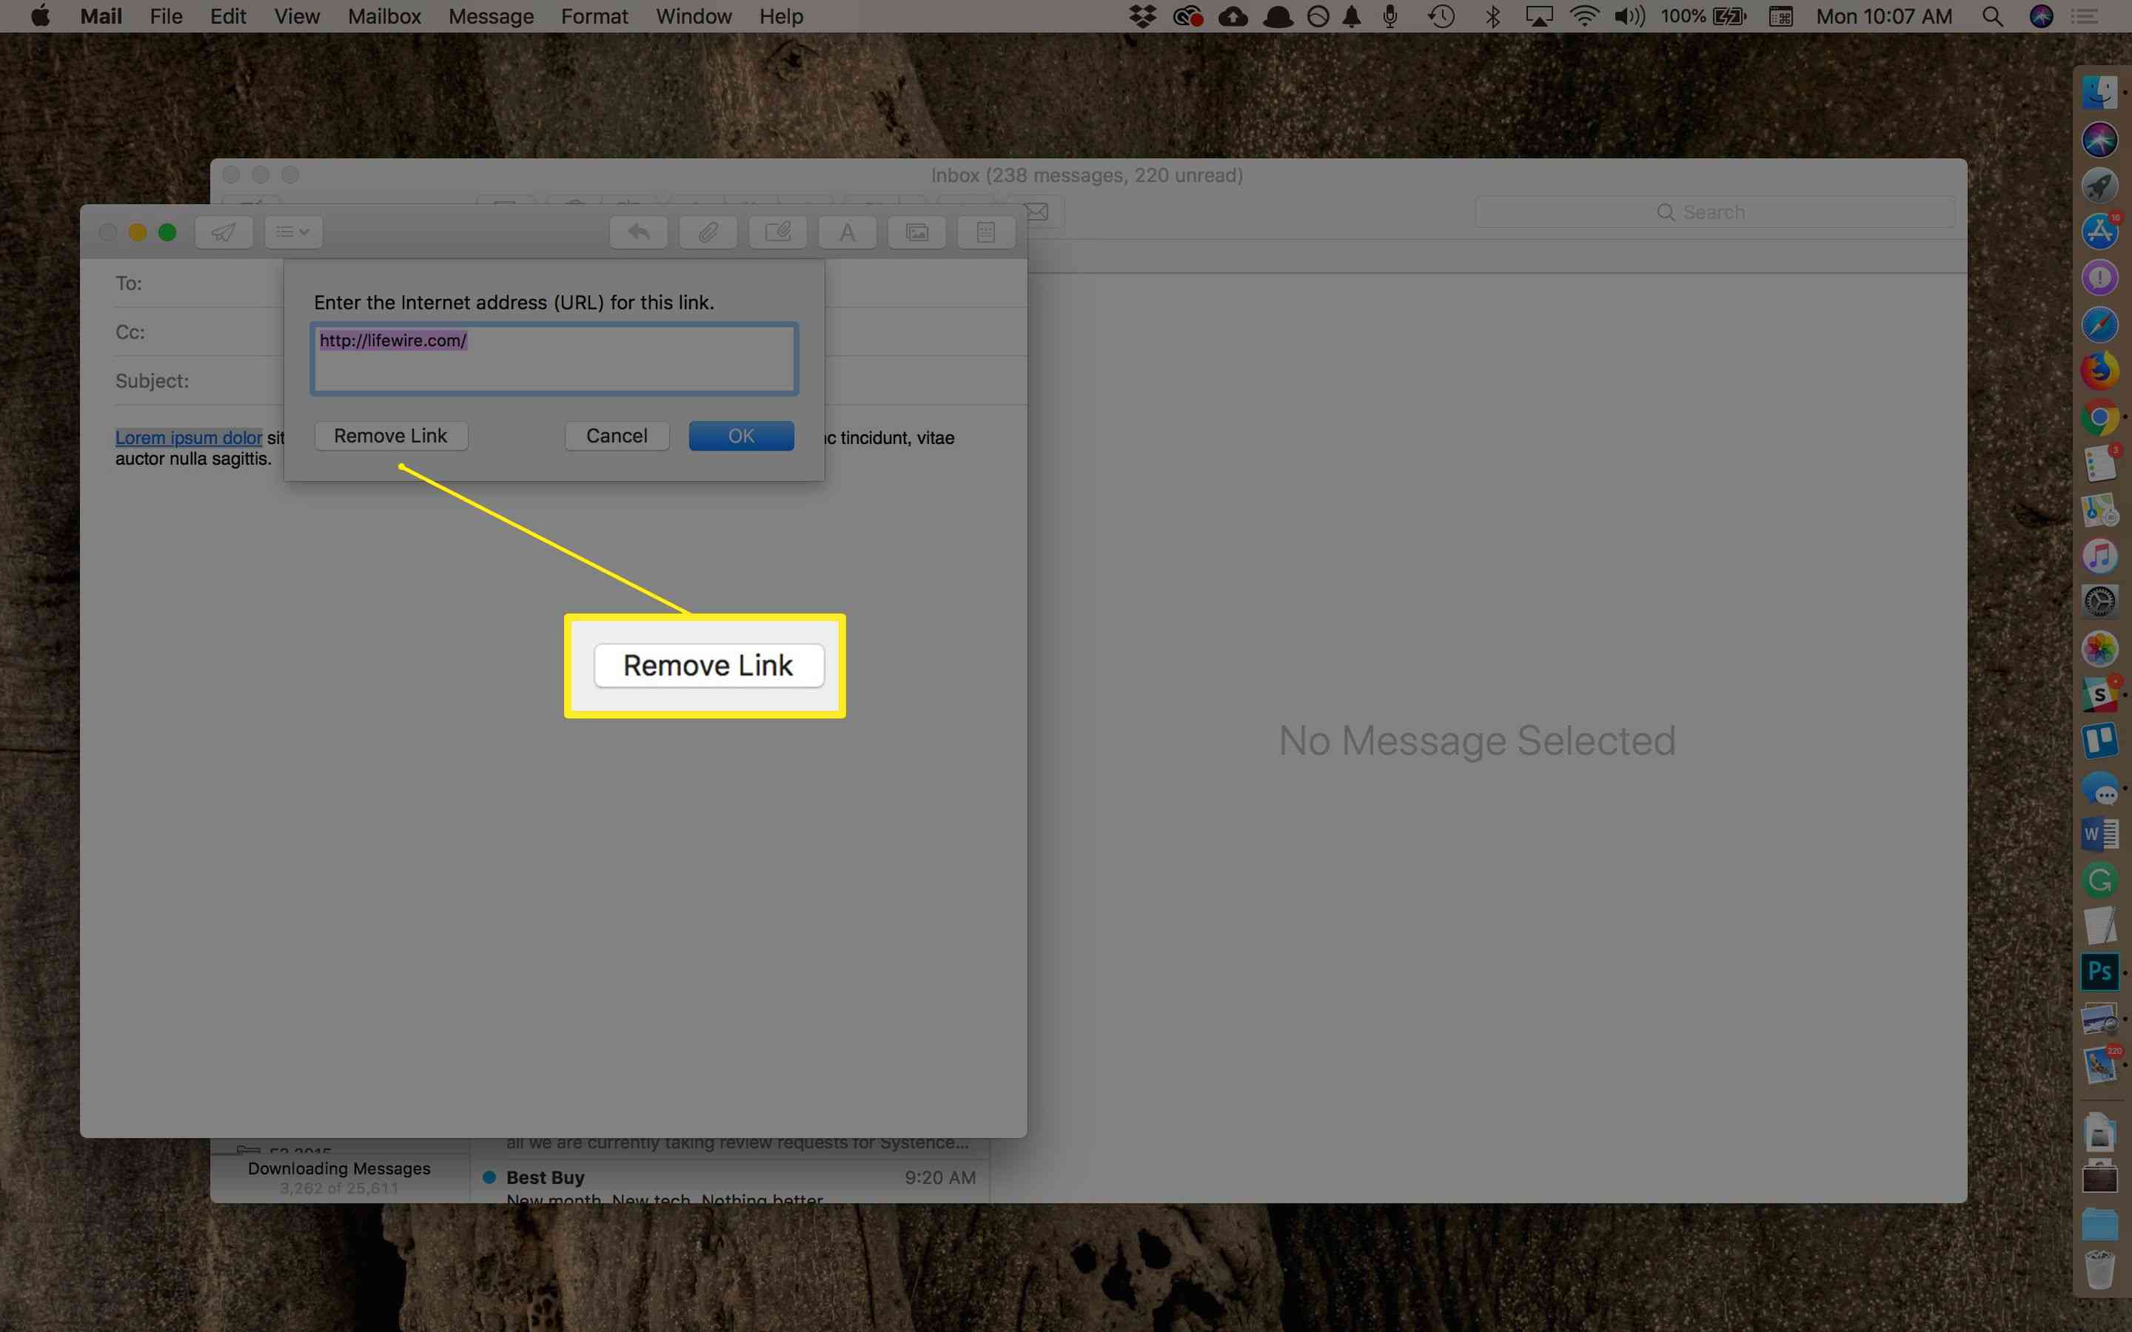Click the Remove Link button in the dialog
Screen dimensions: 2132x1332
click(x=391, y=436)
